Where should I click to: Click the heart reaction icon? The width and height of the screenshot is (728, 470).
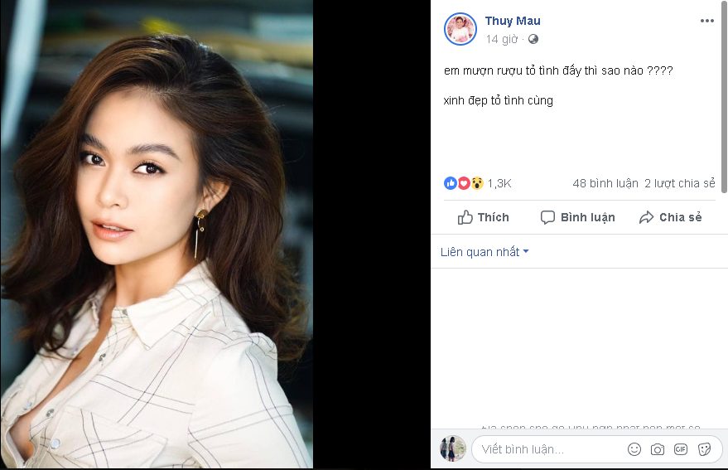[x=464, y=183]
